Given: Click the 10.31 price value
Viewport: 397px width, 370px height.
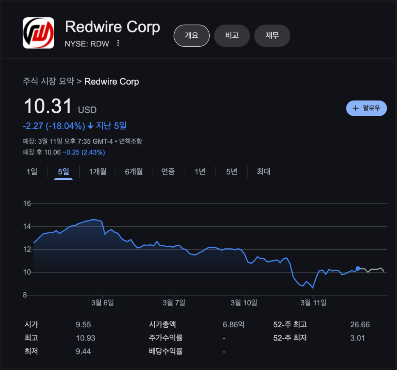Looking at the screenshot, I should (48, 106).
